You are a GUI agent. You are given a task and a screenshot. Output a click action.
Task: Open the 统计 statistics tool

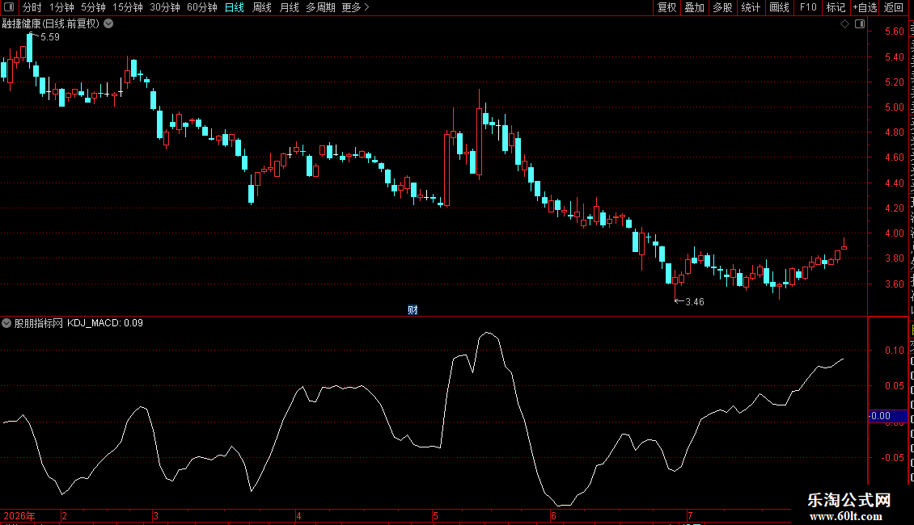[x=750, y=7]
